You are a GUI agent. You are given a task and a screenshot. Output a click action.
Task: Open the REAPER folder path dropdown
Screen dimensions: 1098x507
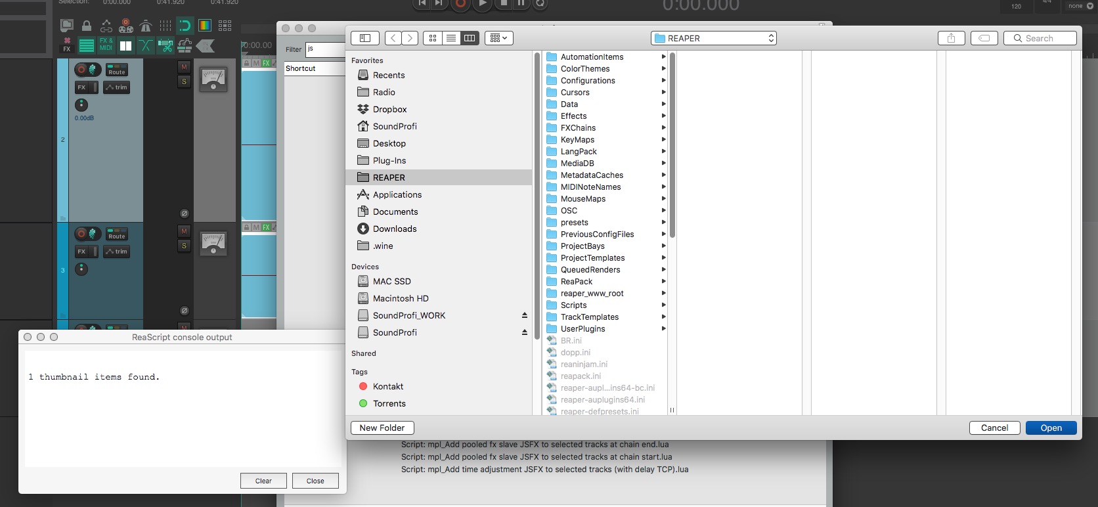pos(714,38)
